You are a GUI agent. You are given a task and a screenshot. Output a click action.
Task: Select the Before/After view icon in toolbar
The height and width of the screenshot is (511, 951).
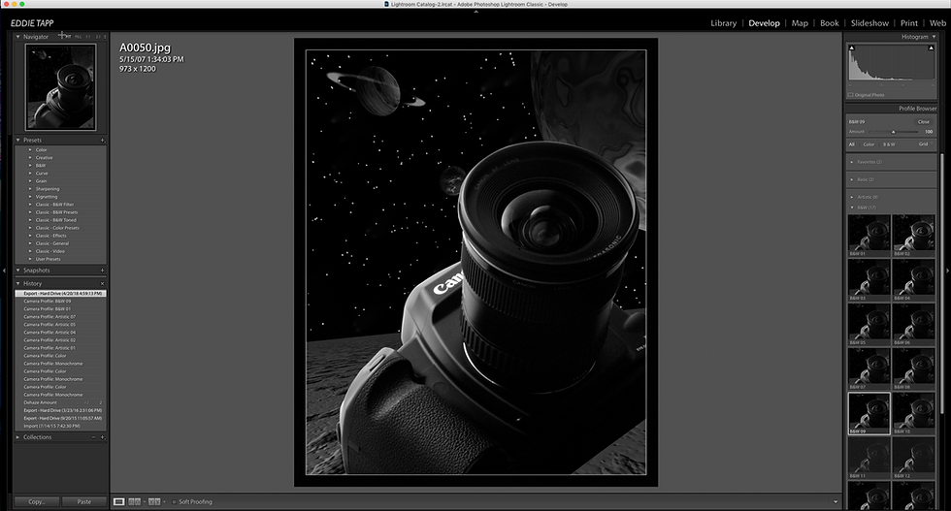tap(154, 502)
